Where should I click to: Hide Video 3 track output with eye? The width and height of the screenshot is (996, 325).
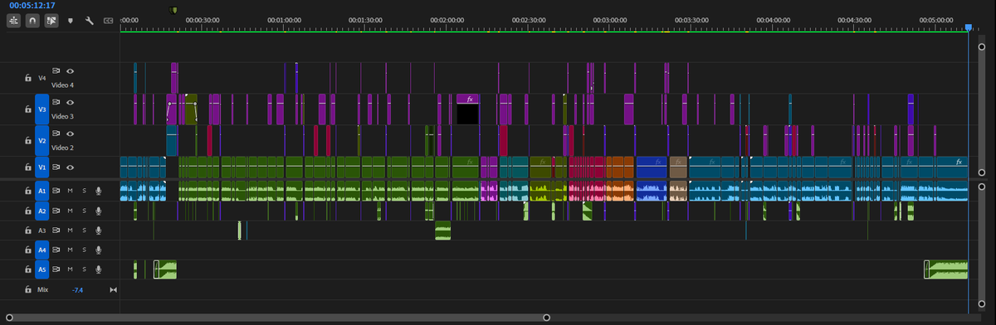pyautogui.click(x=71, y=102)
